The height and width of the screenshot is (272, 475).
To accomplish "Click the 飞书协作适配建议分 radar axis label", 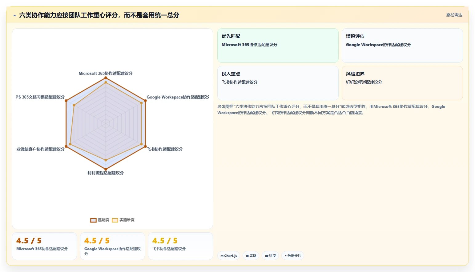I will (165, 149).
